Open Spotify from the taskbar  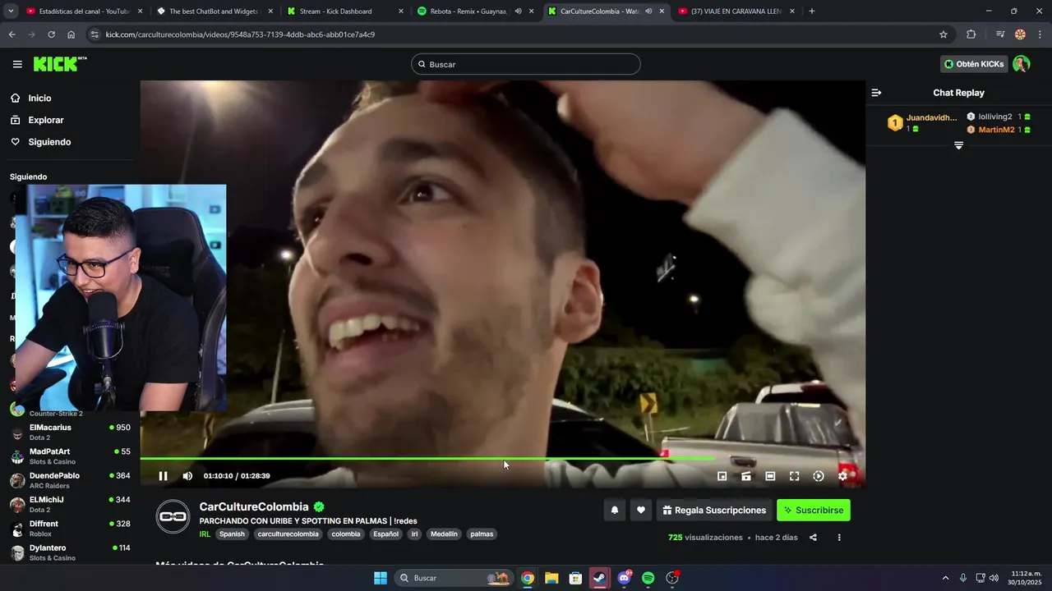coord(648,578)
